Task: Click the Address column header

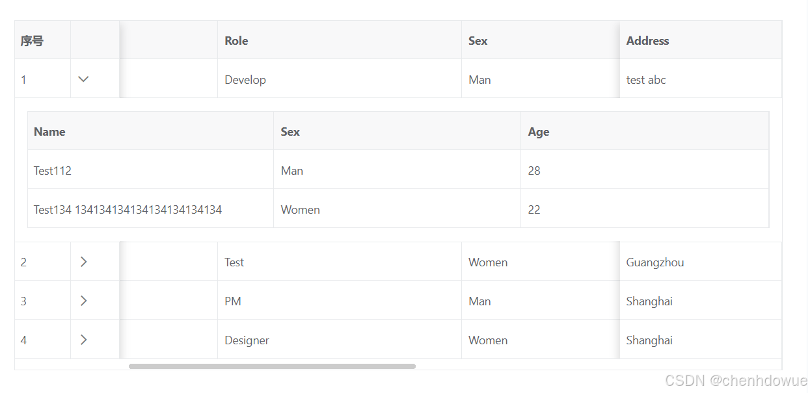Action: [x=647, y=40]
